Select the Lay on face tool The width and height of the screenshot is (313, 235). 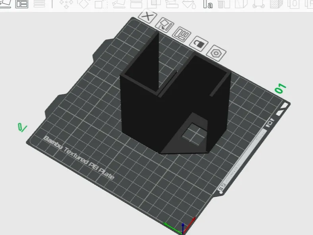[x=119, y=4]
